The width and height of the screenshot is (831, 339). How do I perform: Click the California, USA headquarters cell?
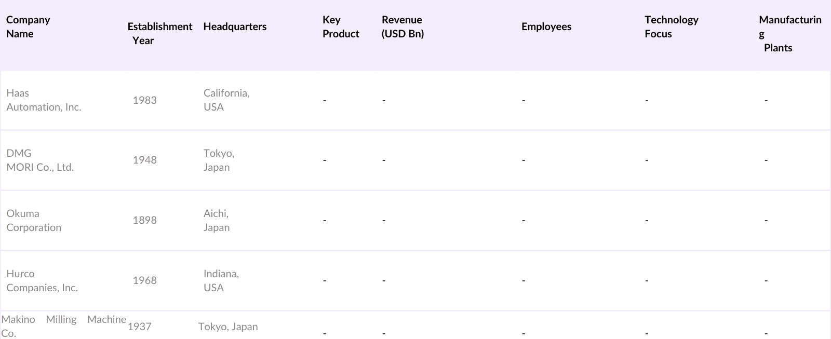(226, 100)
